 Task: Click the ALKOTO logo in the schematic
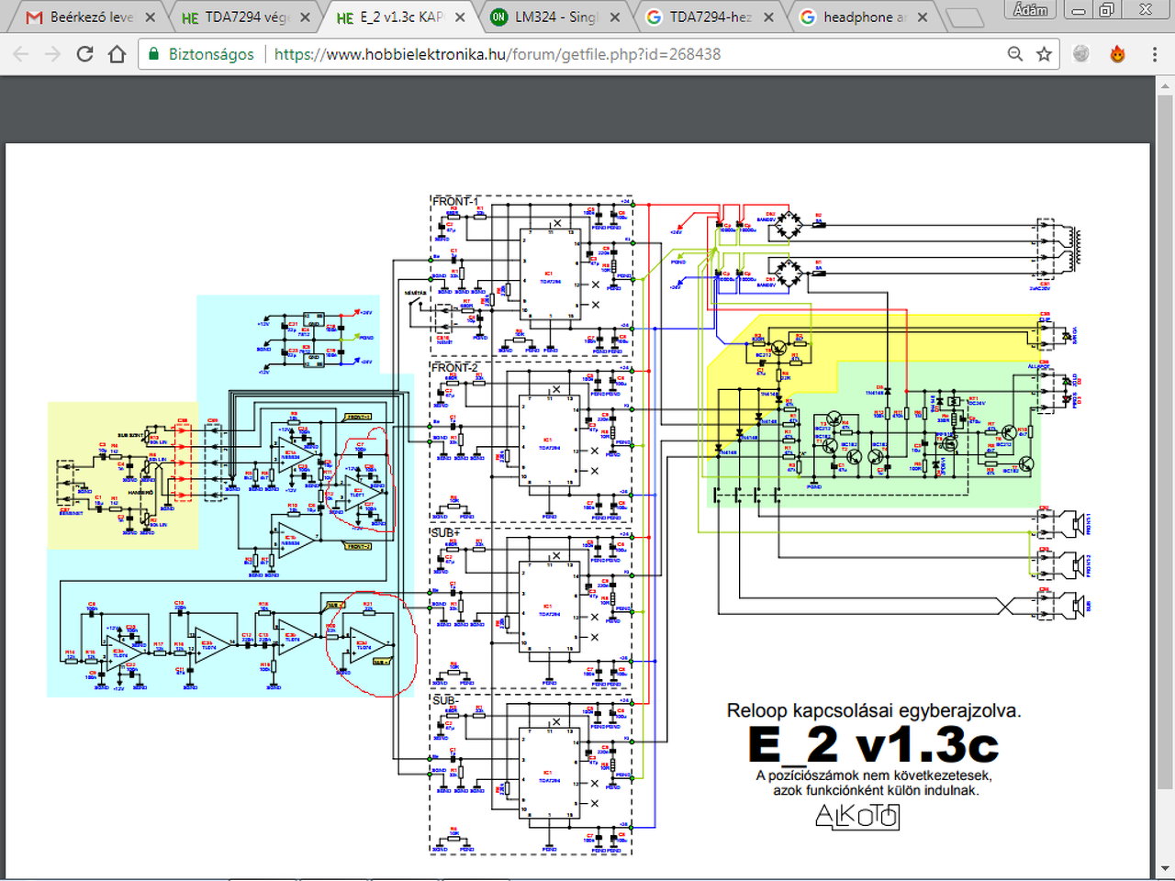click(857, 816)
